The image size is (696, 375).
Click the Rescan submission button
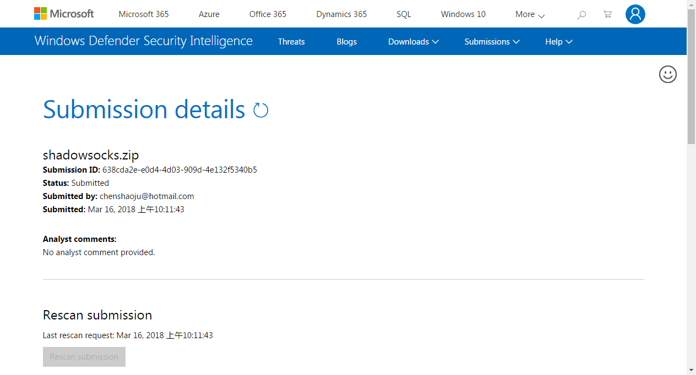[x=84, y=357]
